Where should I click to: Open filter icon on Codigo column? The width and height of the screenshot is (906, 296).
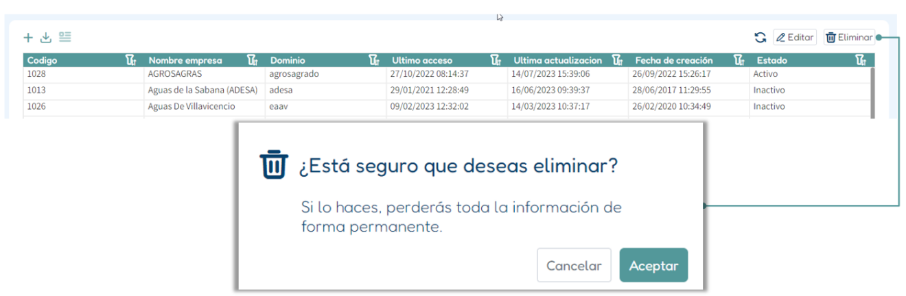(x=131, y=60)
